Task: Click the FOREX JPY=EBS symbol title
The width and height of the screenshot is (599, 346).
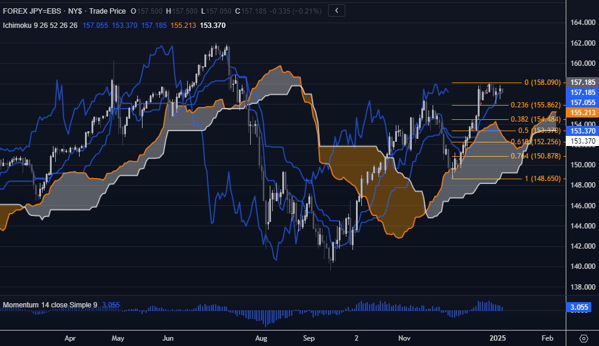Action: tap(43, 11)
